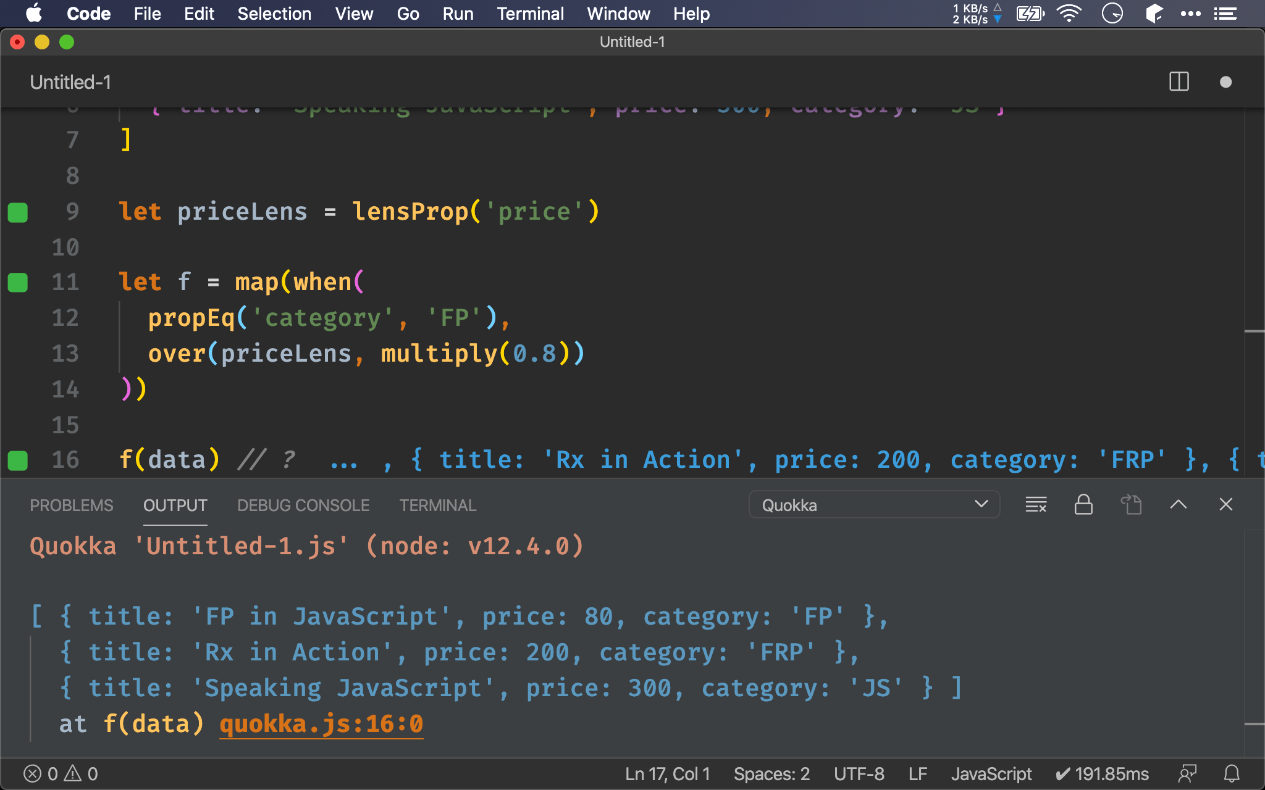Click the clock-shaped menu bar icon

1112,14
